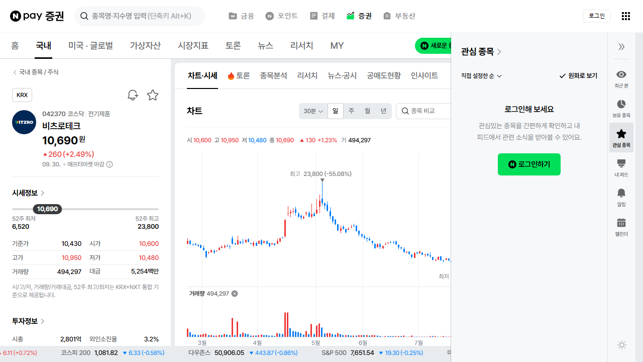Select 일 chart period
Screen dimensions: 643x362
pos(335,111)
